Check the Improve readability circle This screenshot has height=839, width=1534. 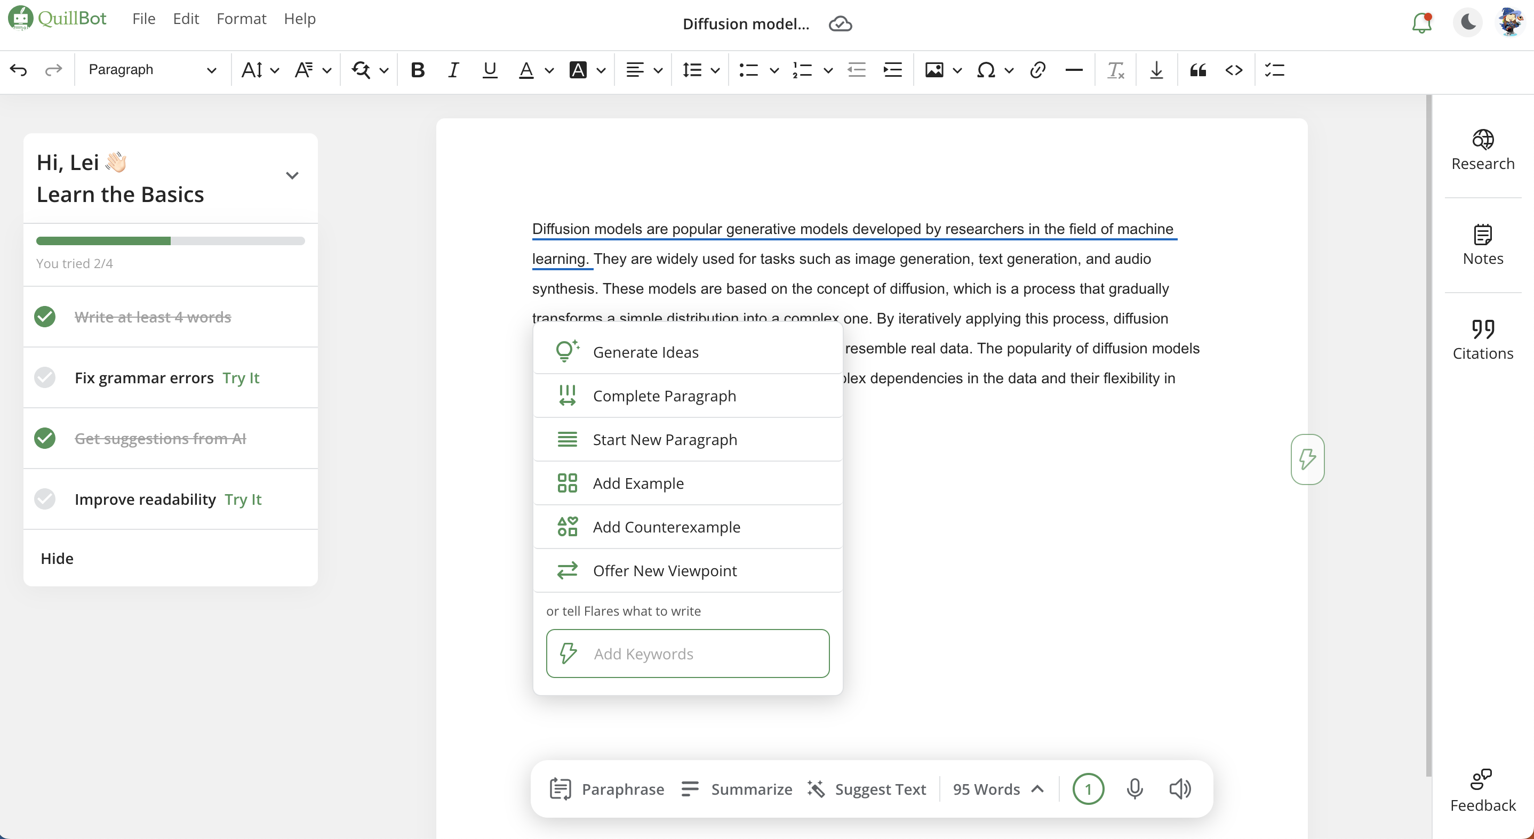45,499
